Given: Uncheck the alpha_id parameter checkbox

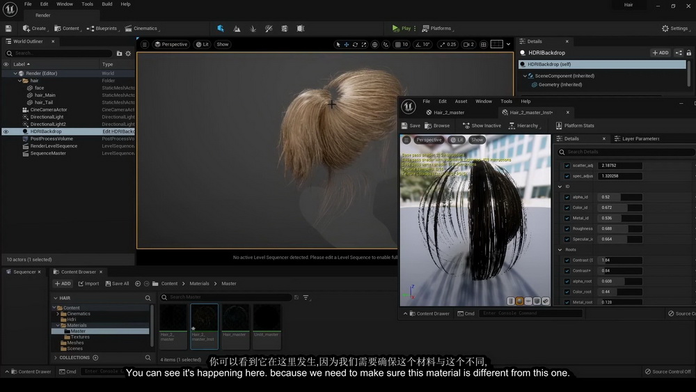Looking at the screenshot, I should [567, 197].
